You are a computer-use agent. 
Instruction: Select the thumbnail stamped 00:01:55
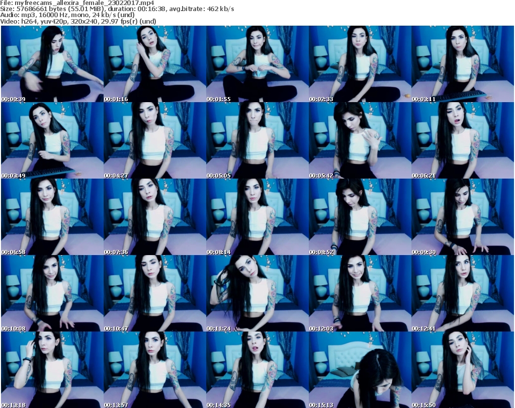257,64
